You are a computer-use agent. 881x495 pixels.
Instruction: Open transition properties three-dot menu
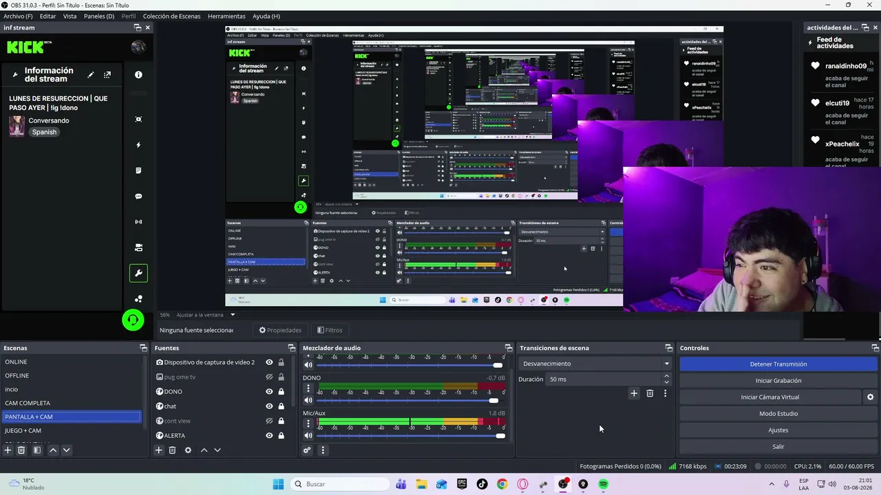pos(665,393)
